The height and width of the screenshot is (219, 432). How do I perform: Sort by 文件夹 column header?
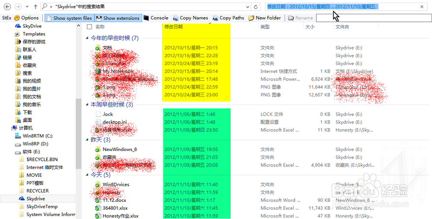(342, 27)
